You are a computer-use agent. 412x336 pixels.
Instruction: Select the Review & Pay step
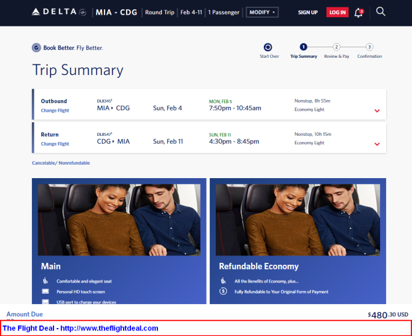(x=336, y=51)
